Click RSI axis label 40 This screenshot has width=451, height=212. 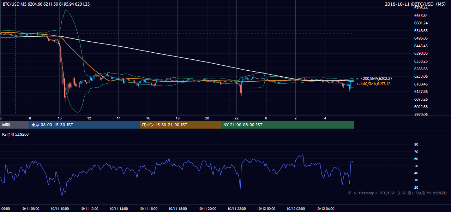pyautogui.click(x=416, y=173)
